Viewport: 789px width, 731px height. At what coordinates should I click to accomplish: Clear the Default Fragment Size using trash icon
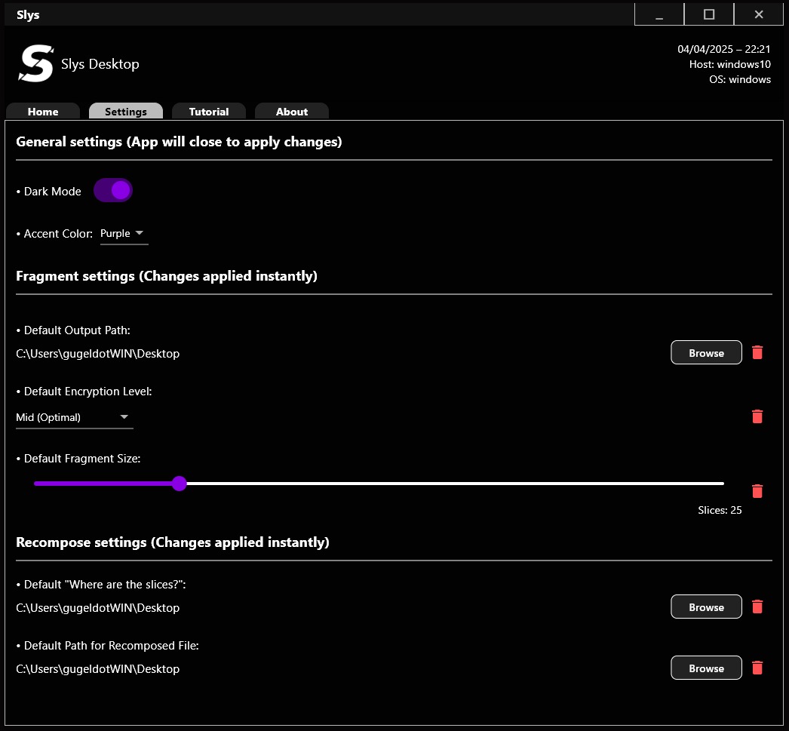[x=757, y=491]
